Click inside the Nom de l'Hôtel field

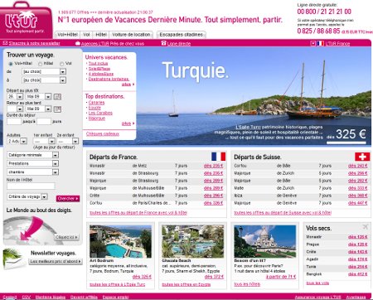[31, 186]
